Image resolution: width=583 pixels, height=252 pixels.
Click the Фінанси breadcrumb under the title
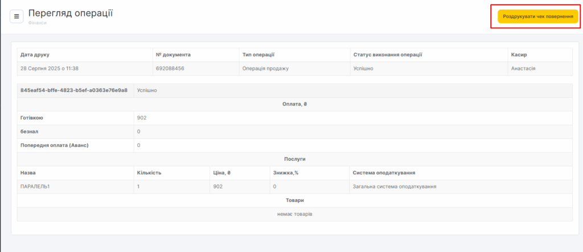(37, 23)
